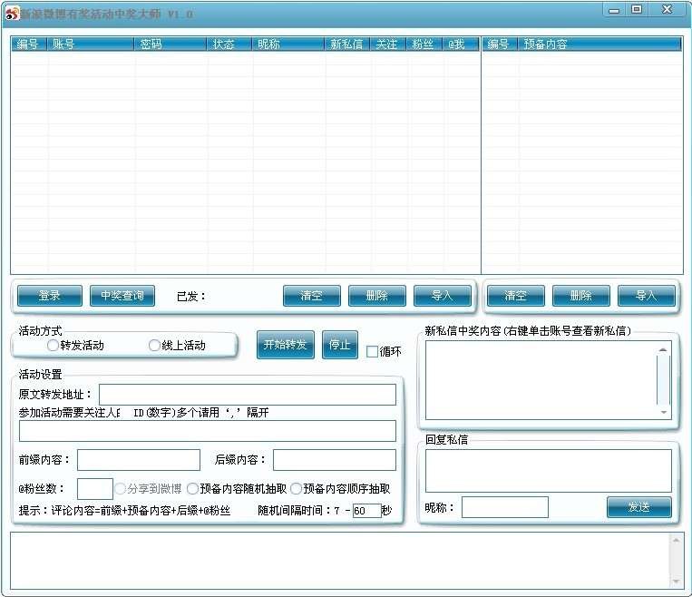Minimize the application window
The image size is (692, 597).
point(614,10)
